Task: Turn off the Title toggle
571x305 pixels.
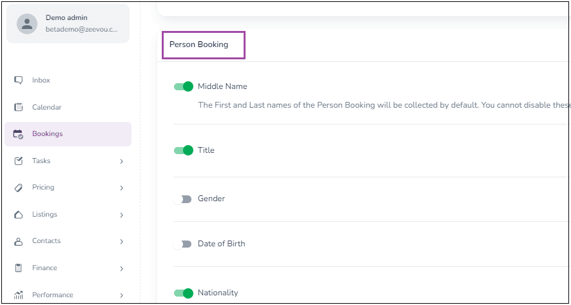Action: [x=184, y=150]
